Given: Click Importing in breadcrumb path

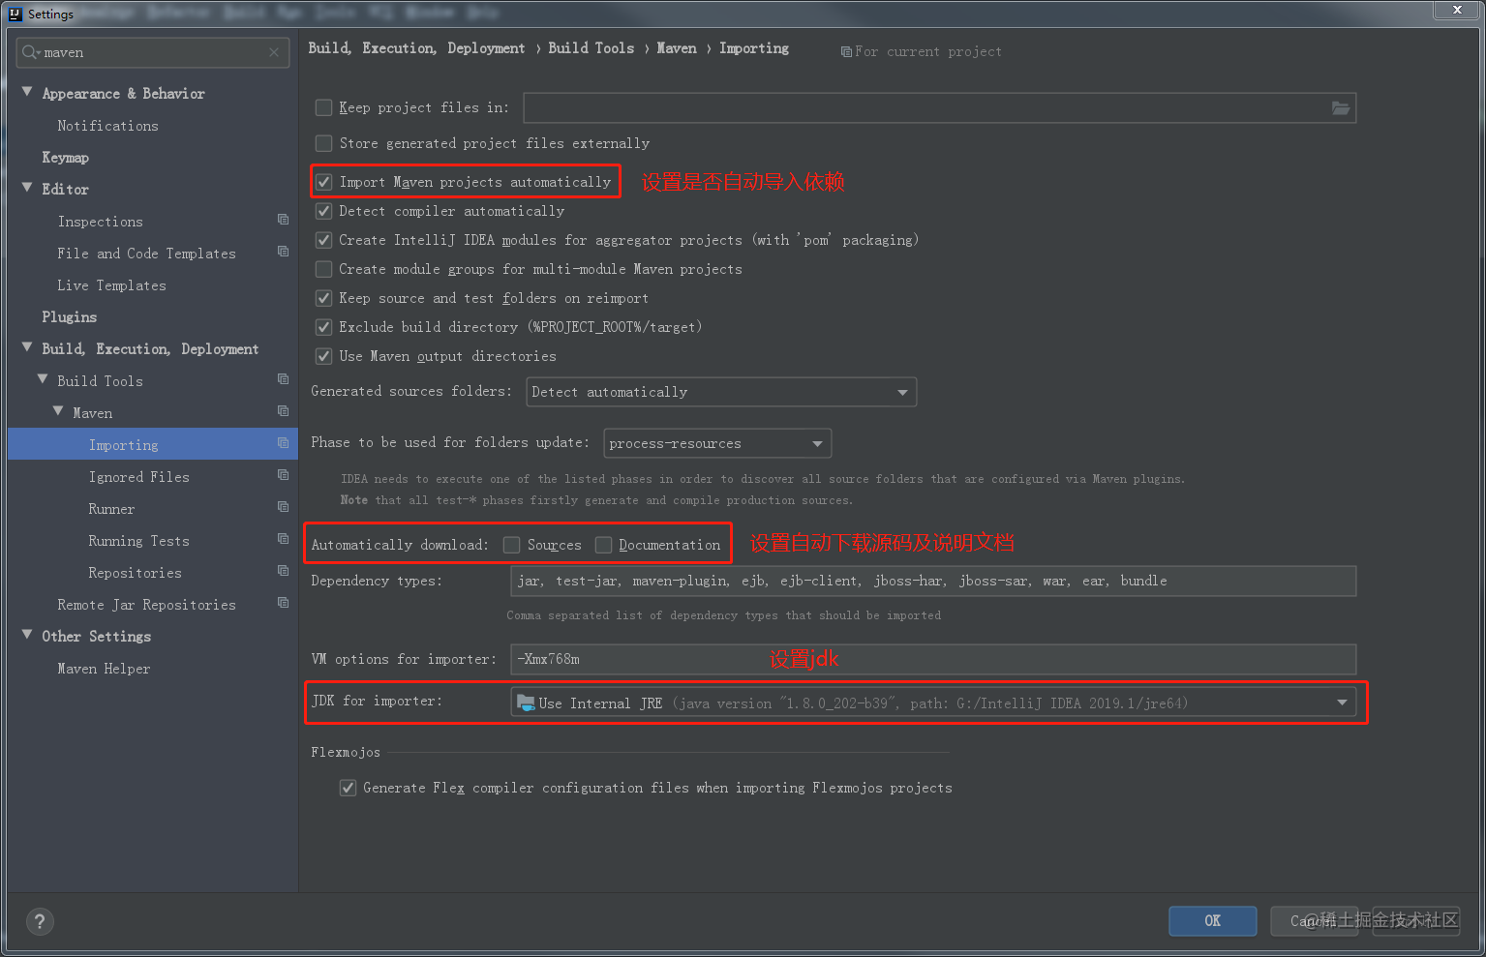Looking at the screenshot, I should coord(754,48).
